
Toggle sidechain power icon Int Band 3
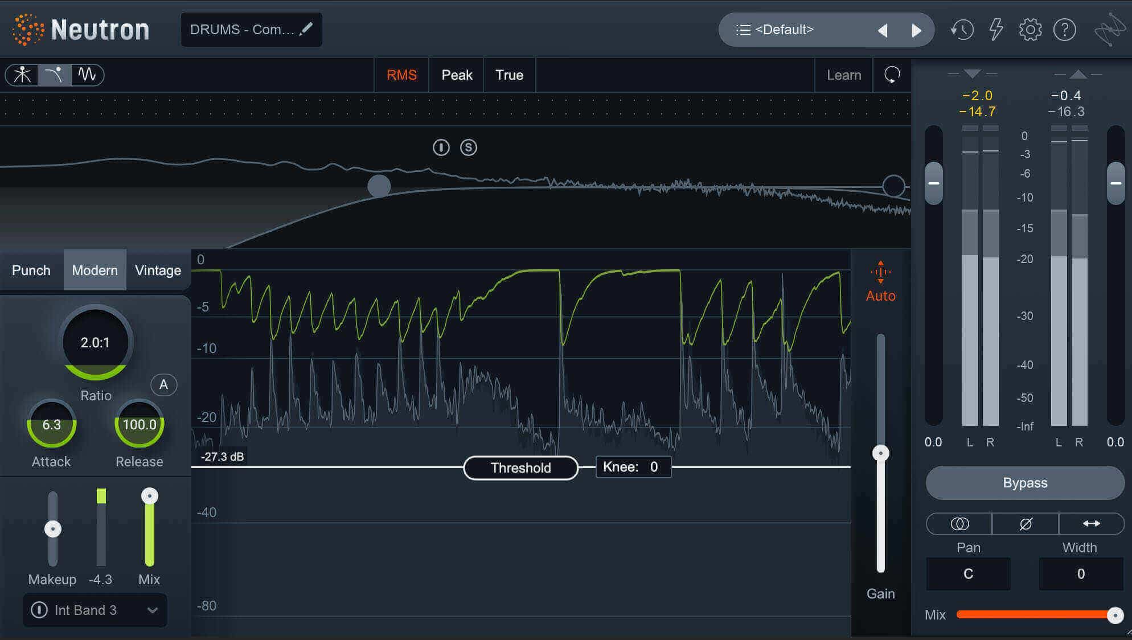(39, 610)
